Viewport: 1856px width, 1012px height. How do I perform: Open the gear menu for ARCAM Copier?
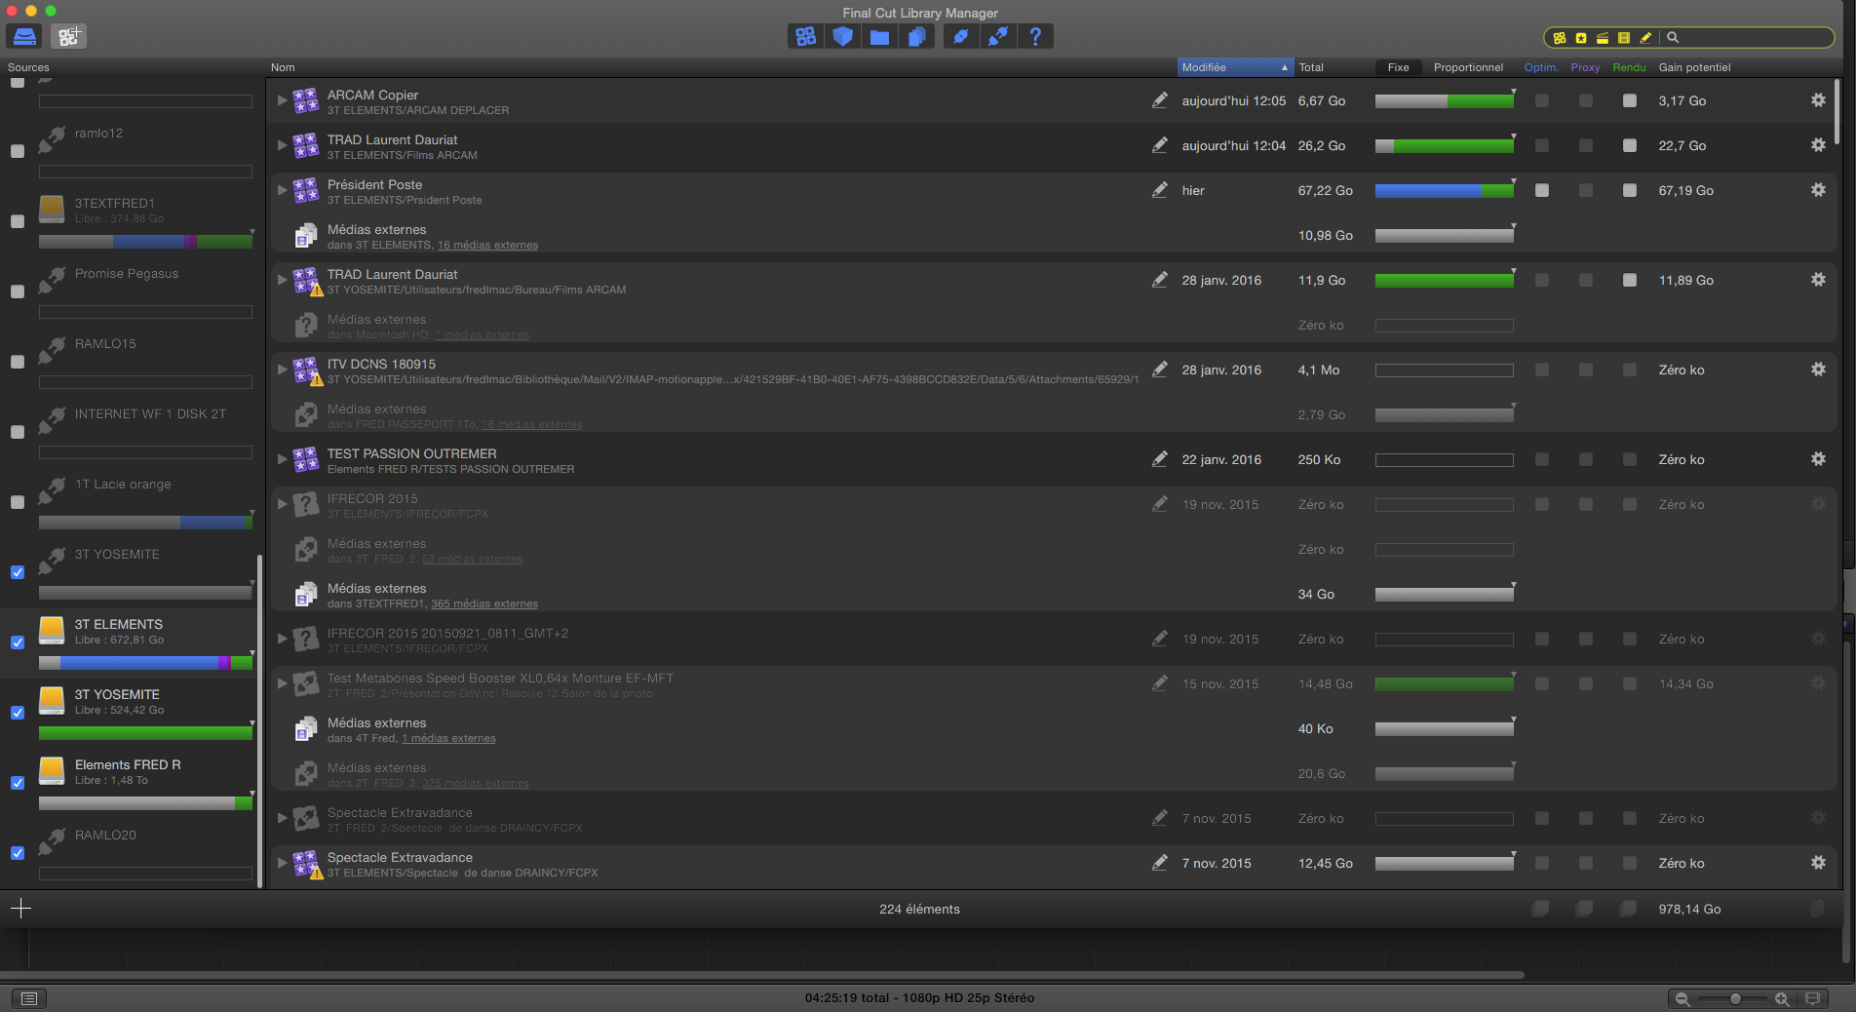click(x=1818, y=100)
